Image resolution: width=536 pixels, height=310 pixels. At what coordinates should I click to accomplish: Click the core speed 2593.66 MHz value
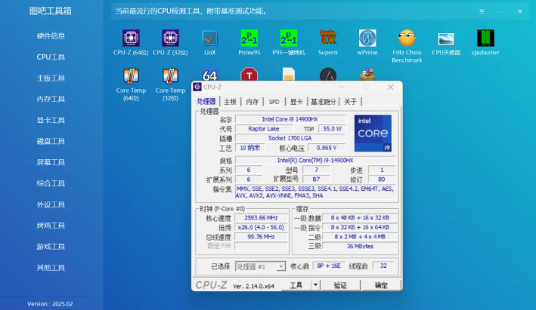click(261, 217)
